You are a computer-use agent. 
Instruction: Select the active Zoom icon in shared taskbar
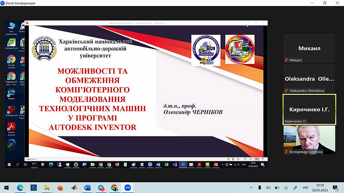(183, 165)
